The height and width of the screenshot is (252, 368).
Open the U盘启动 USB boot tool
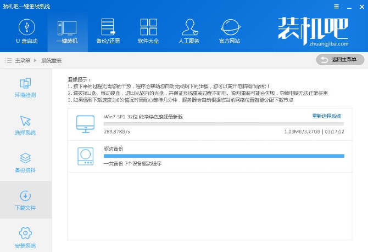point(26,31)
